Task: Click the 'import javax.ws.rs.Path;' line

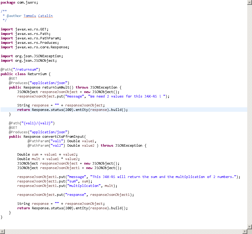Action: tap(26, 34)
